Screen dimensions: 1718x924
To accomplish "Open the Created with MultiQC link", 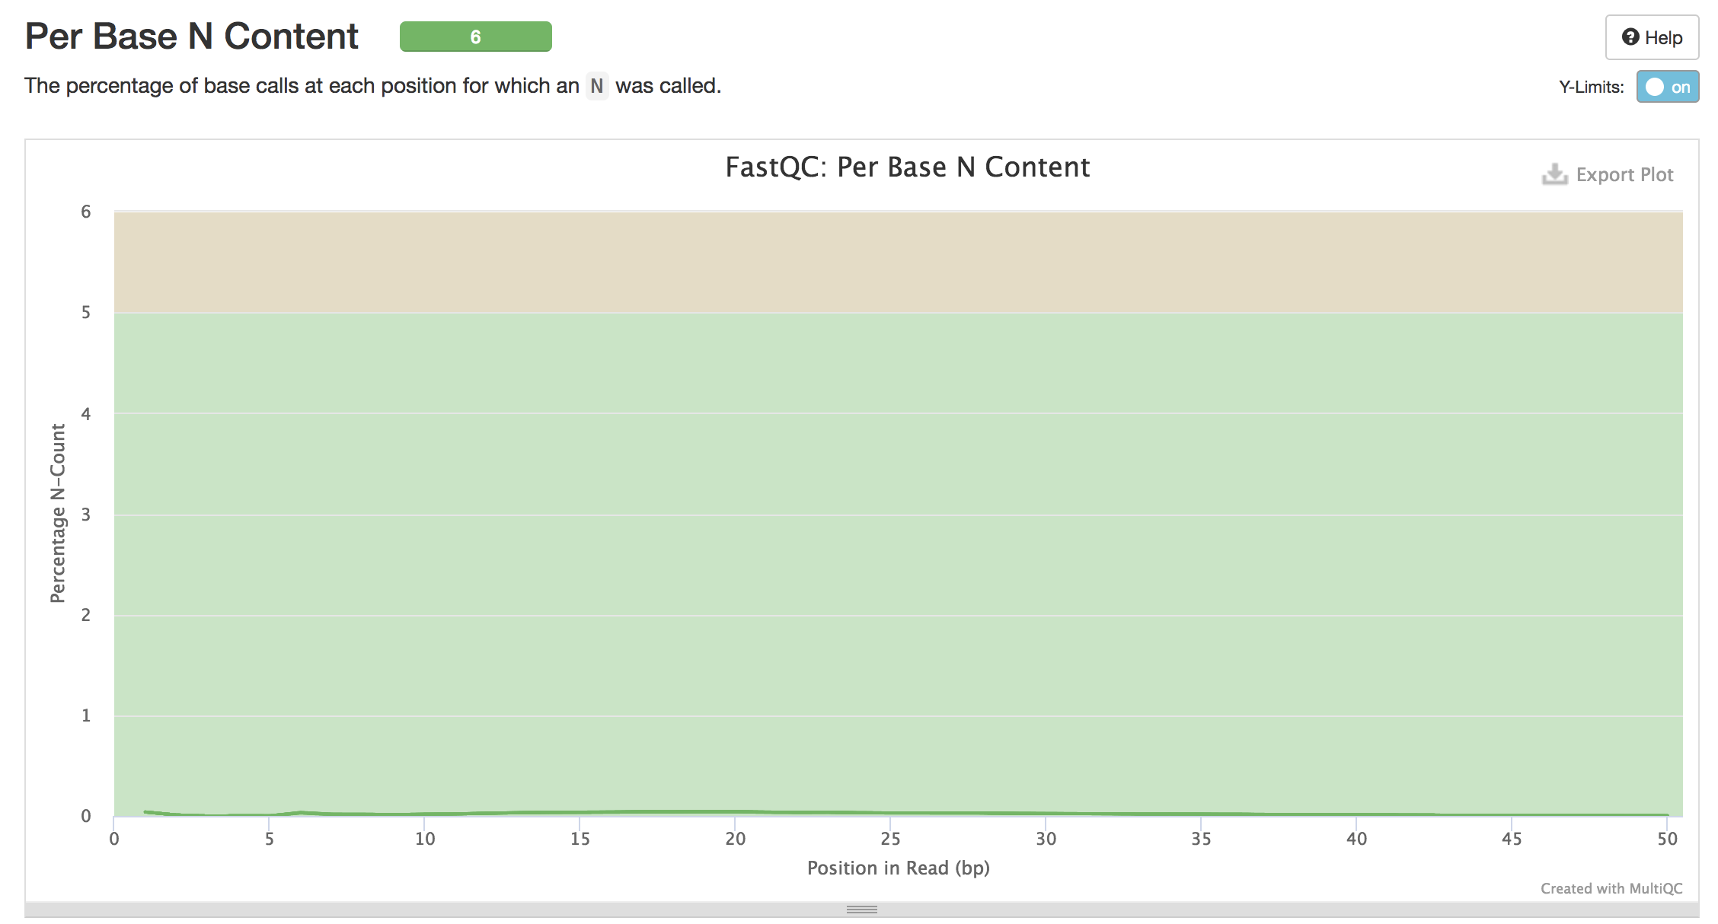I will point(1611,888).
